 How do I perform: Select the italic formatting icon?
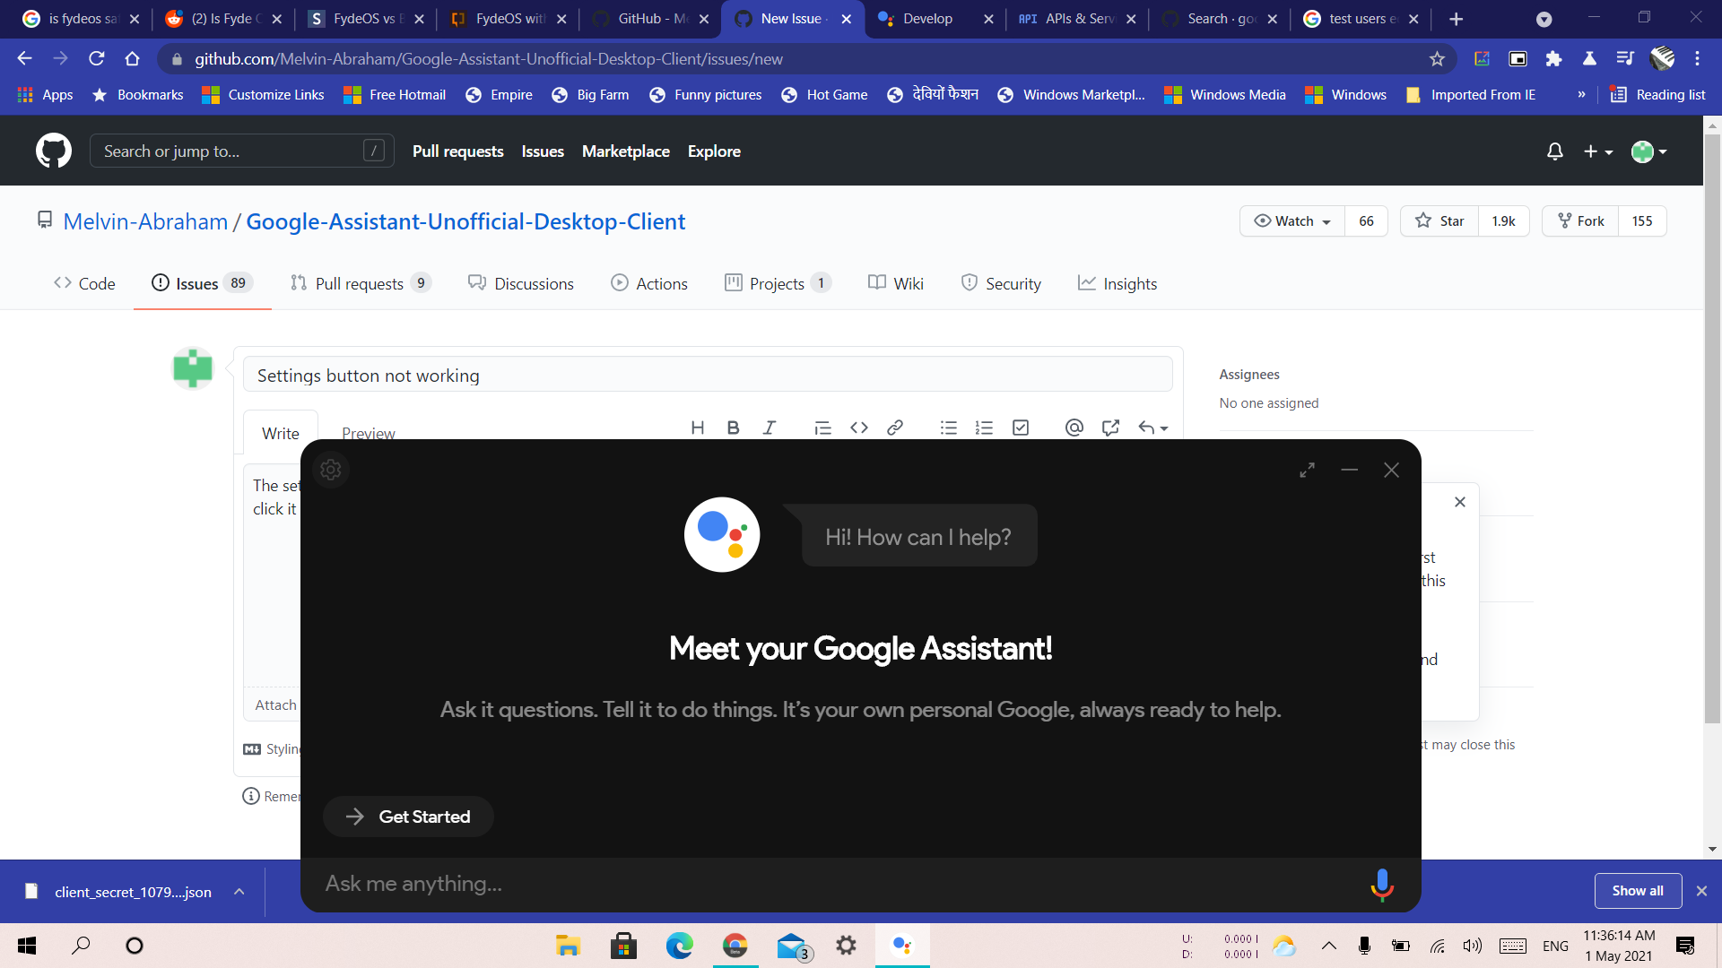(769, 428)
